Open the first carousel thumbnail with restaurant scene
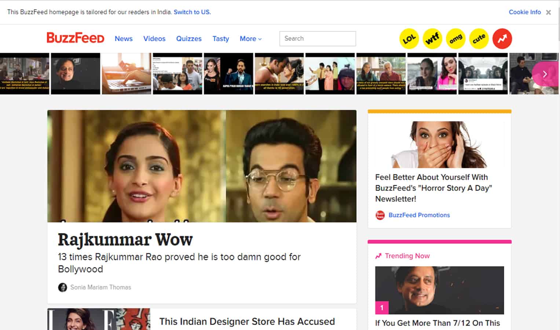560x330 pixels. coord(25,74)
